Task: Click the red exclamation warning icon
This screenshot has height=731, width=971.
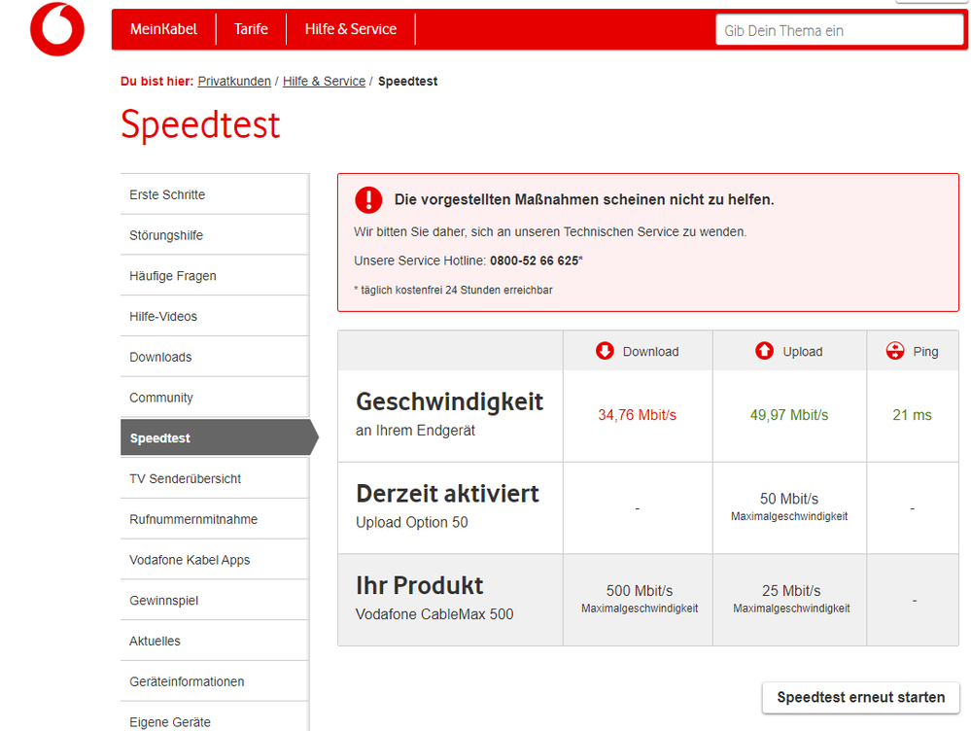Action: 368,199
